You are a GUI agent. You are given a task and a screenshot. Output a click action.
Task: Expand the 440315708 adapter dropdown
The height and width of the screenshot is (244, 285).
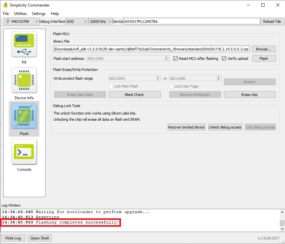pyautogui.click(x=36, y=21)
